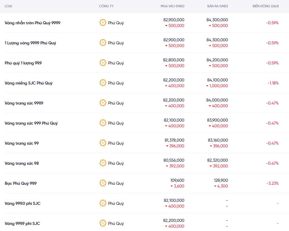289x231 pixels.
Task: Click Phú Quý logo in Bạc Phú Quý 99.9 row
Action: click(103, 183)
